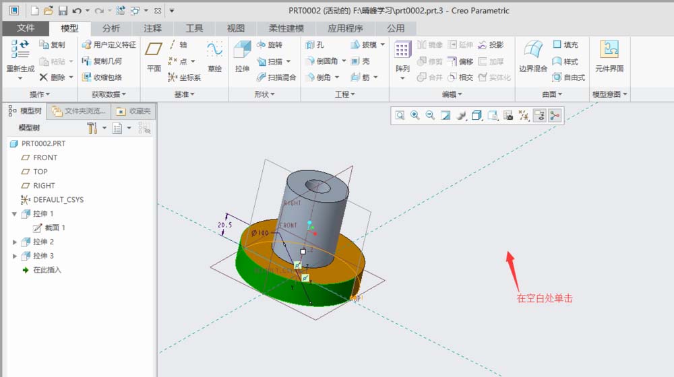
Task: Click the Undo arrow icon
Action: pyautogui.click(x=77, y=10)
